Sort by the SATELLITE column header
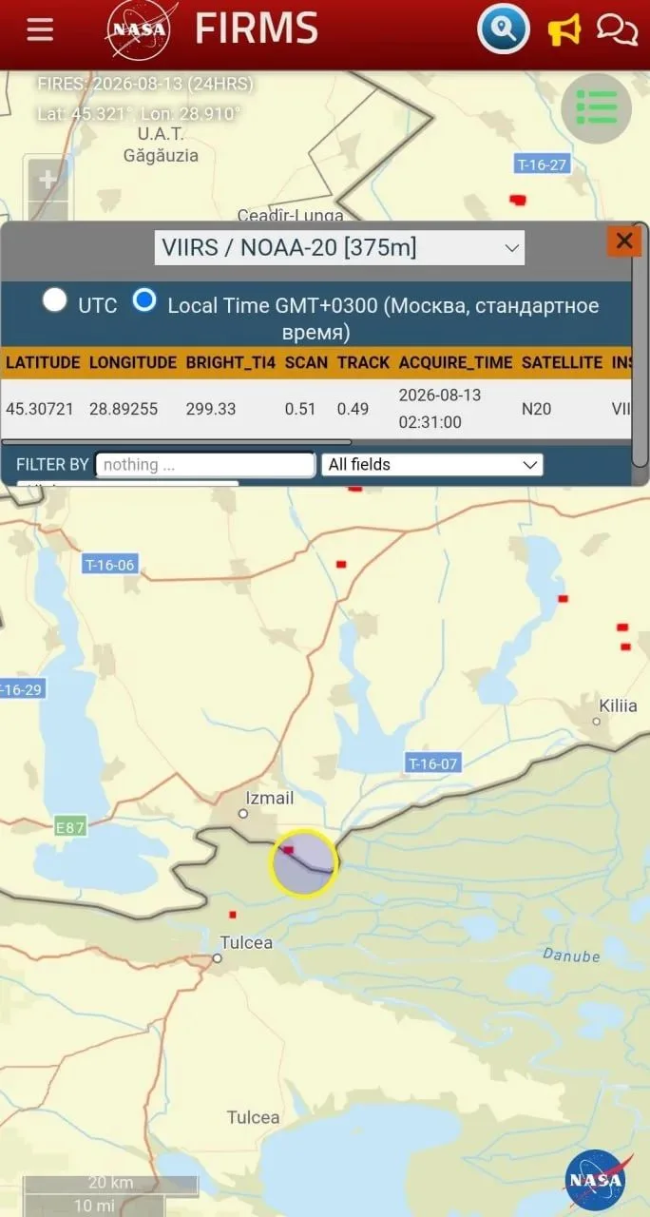 (x=562, y=362)
